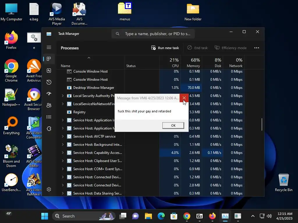
Task: Show hidden system tray icons chevron
Action: click(253, 216)
